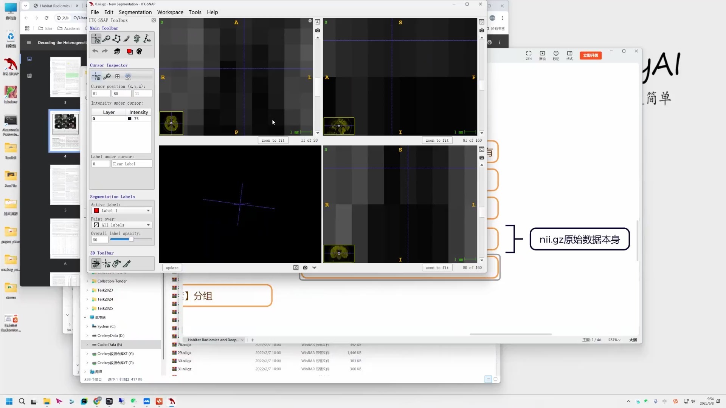This screenshot has width=726, height=408.
Task: Open the inspector grid layout page
Action: [x=118, y=76]
